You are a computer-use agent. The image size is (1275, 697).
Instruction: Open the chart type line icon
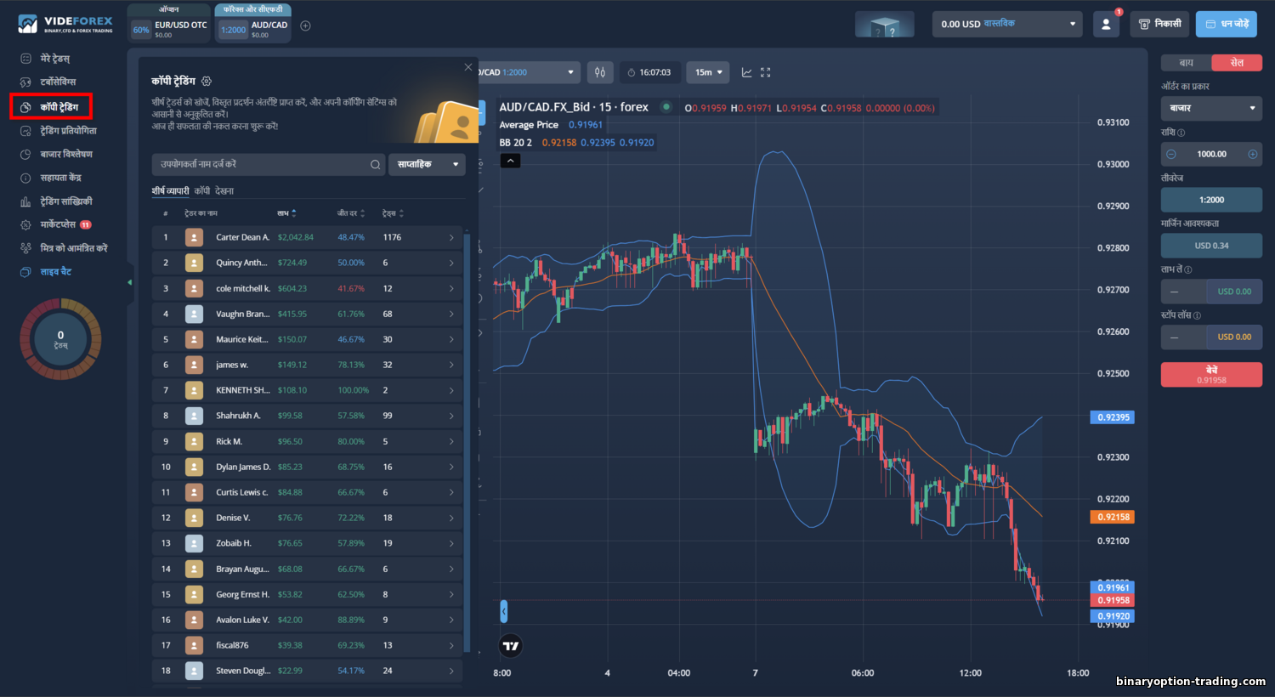click(x=746, y=72)
